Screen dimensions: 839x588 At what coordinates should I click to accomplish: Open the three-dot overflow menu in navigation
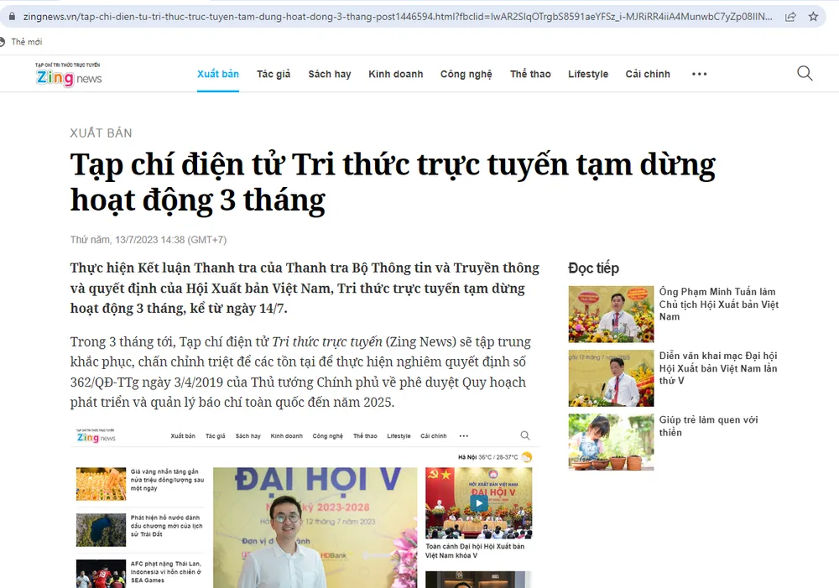point(699,74)
